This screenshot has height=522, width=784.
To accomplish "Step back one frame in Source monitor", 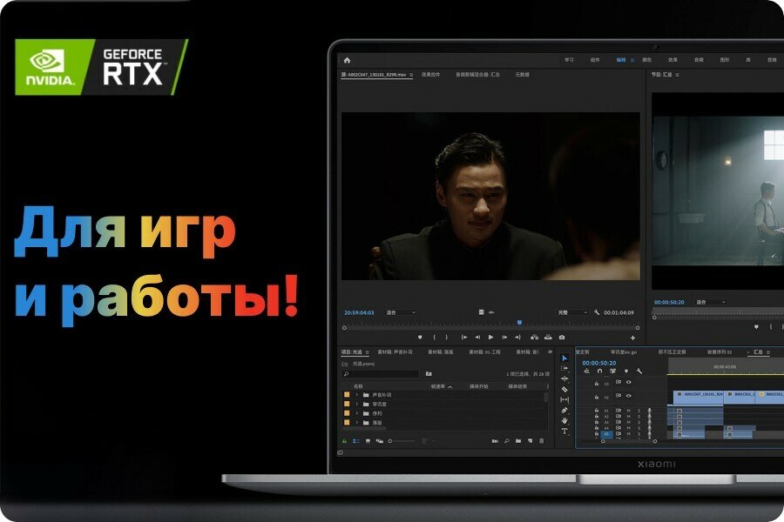I will click(x=477, y=338).
